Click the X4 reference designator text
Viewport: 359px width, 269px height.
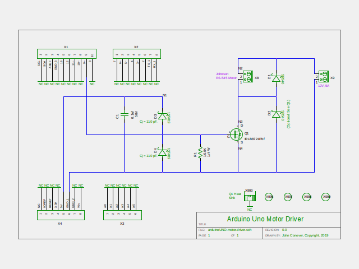[x=60, y=224]
